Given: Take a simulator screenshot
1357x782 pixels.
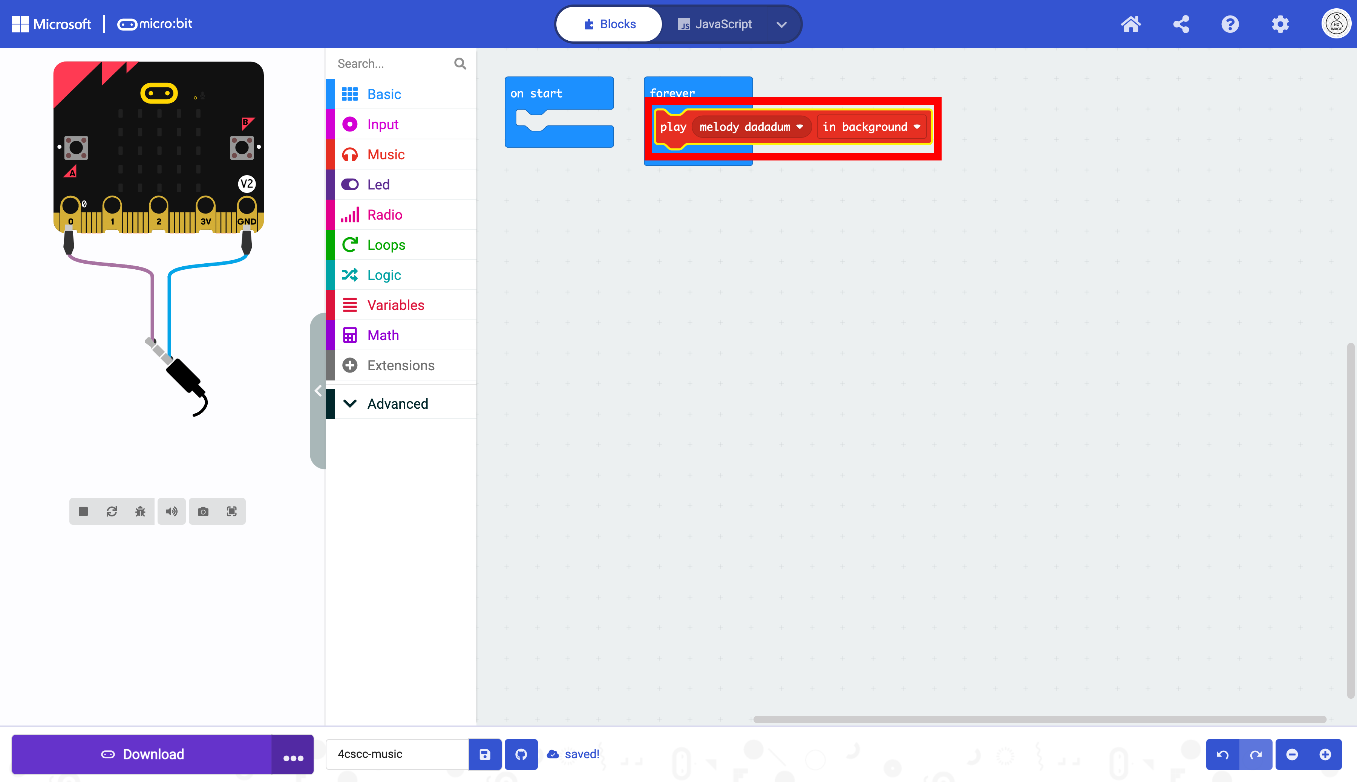Looking at the screenshot, I should click(x=203, y=511).
